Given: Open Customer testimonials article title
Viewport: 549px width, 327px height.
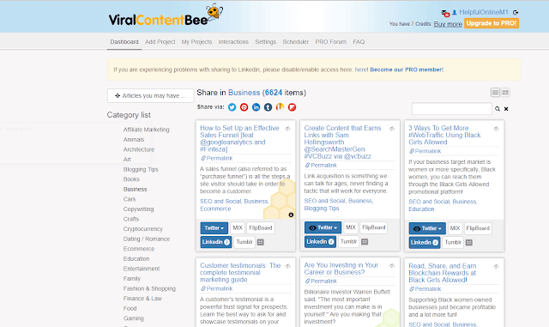Looking at the screenshot, I should tap(240, 273).
